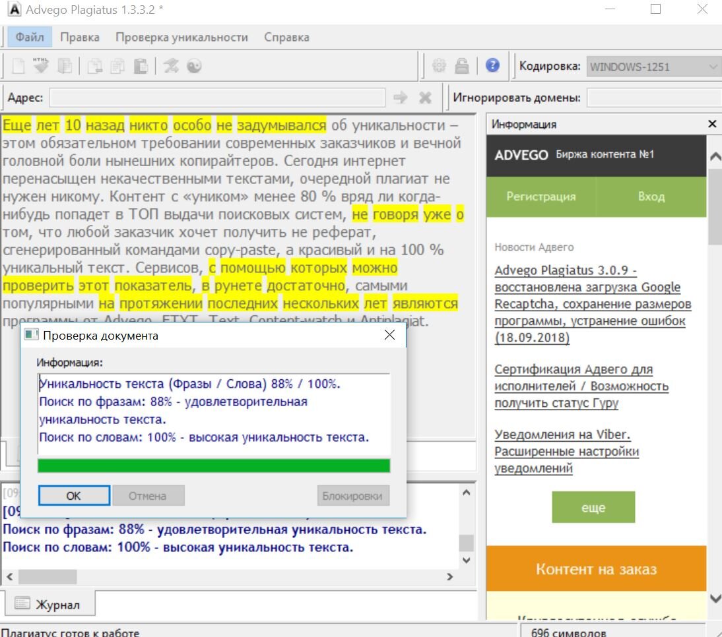This screenshot has width=722, height=637.
Task: Click the Уникальность текста line in dialog
Action: click(x=189, y=384)
